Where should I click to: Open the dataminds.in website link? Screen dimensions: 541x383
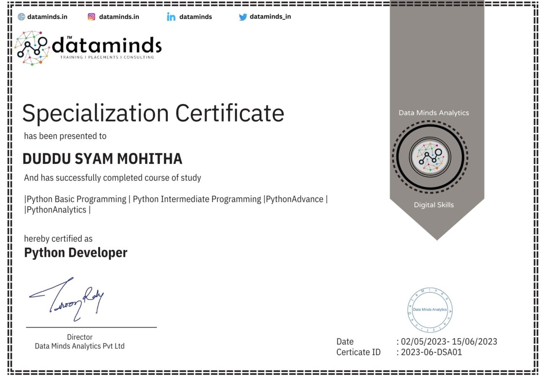tap(48, 17)
